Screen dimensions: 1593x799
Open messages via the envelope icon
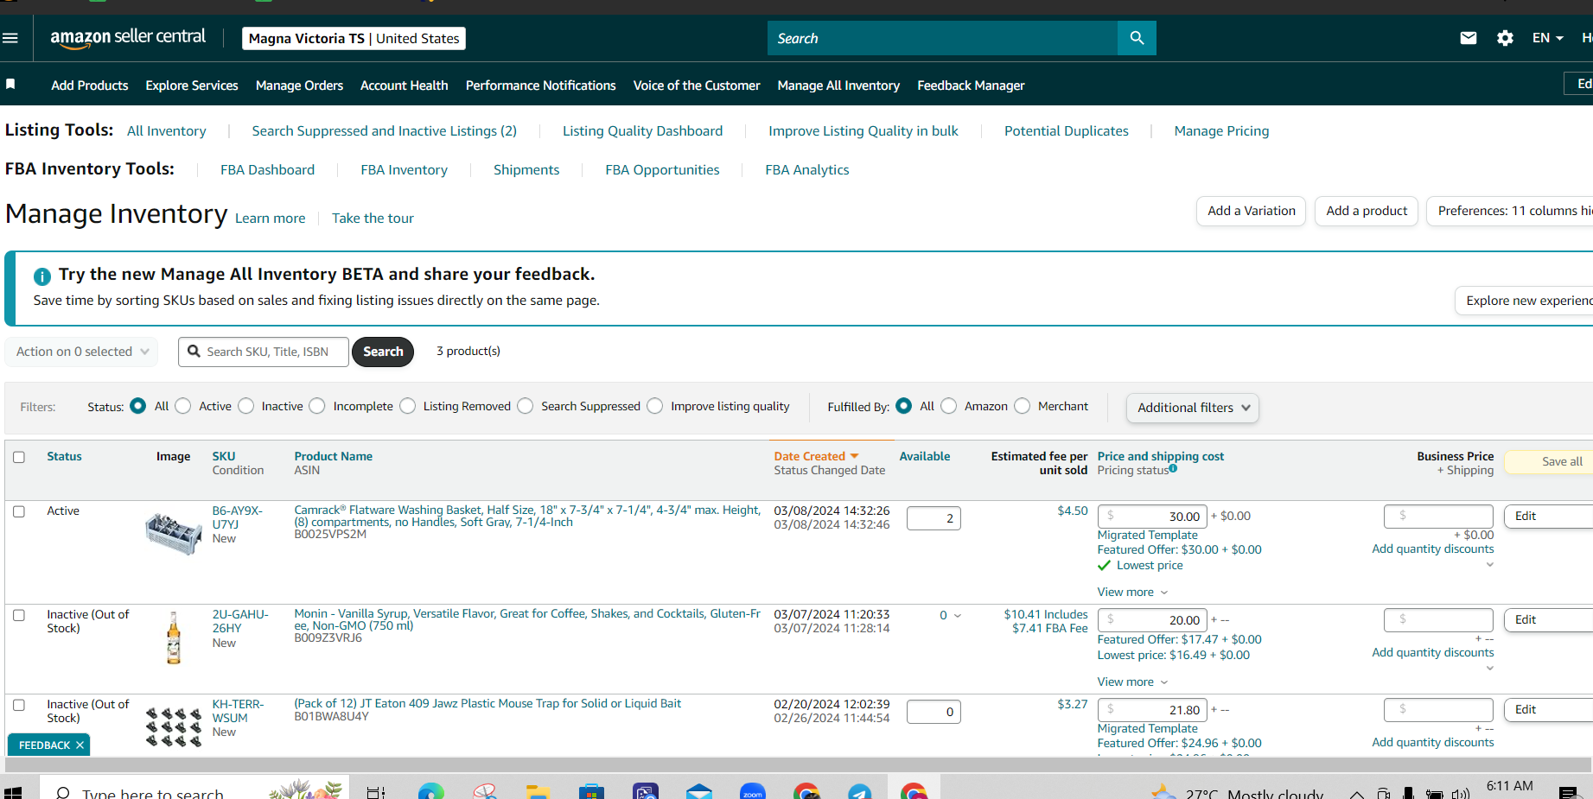1468,38
